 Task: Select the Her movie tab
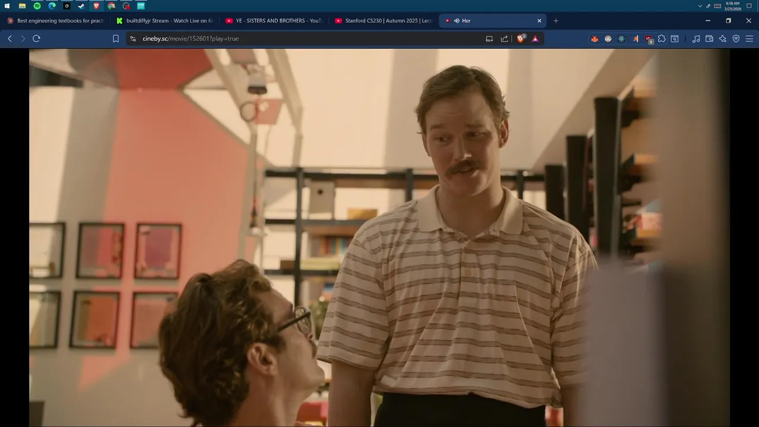[492, 21]
